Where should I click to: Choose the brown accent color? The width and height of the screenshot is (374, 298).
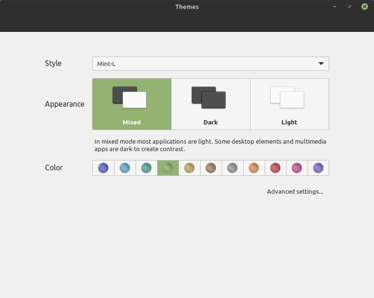211,168
